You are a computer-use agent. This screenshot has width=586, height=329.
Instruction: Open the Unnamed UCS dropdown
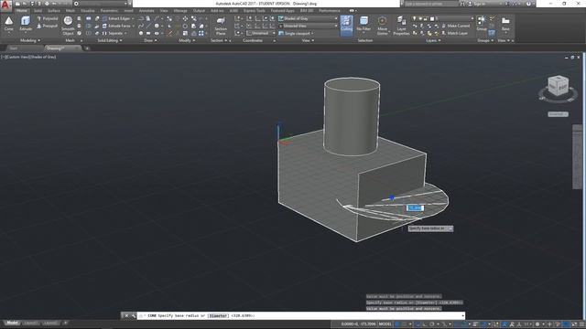tap(260, 33)
